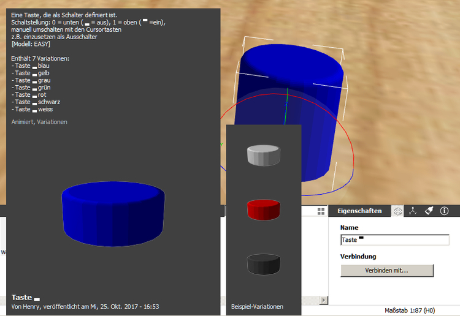The image size is (460, 316).
Task: Click the 'Taste grau' variation line
Action: coord(31,80)
